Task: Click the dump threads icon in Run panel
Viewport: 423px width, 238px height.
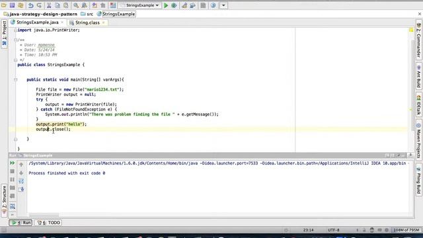Action: coord(12,188)
